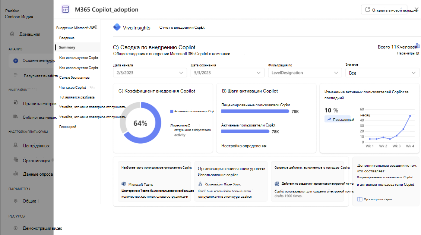Open Центр данных in sidebar
421x235 pixels.
36,146
